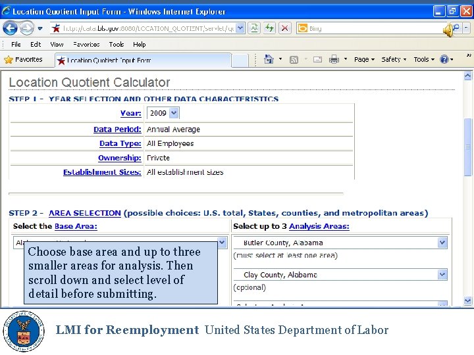Click the Annual Average value text
This screenshot has height=355, width=474.
tap(174, 130)
